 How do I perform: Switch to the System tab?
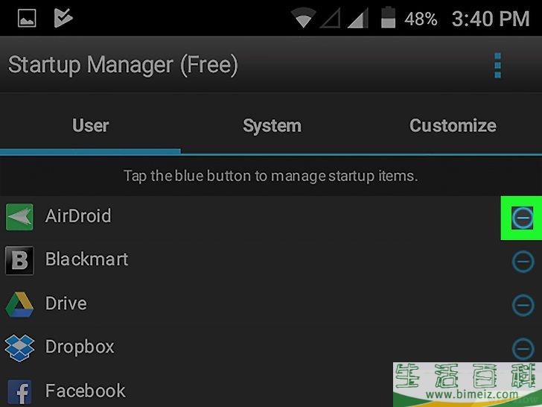(272, 126)
